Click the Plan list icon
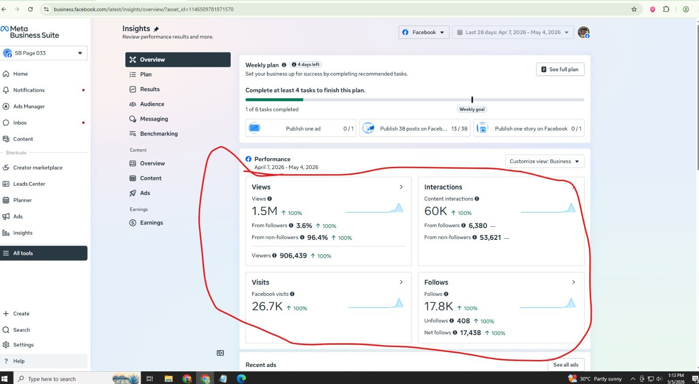This screenshot has height=384, width=699. [133, 74]
